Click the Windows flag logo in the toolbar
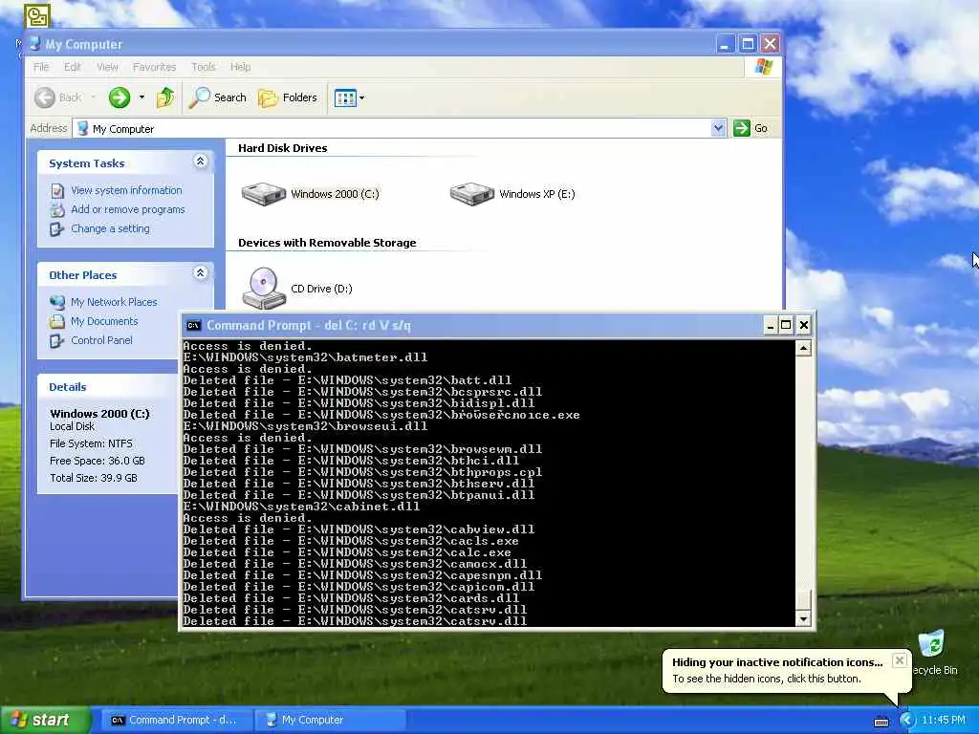This screenshot has width=979, height=734. click(763, 67)
